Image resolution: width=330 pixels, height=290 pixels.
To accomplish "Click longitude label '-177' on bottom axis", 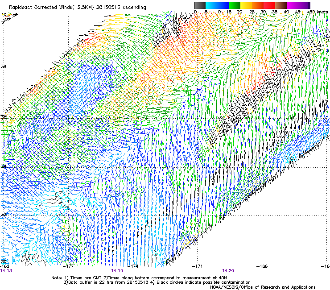I will click(68, 266).
